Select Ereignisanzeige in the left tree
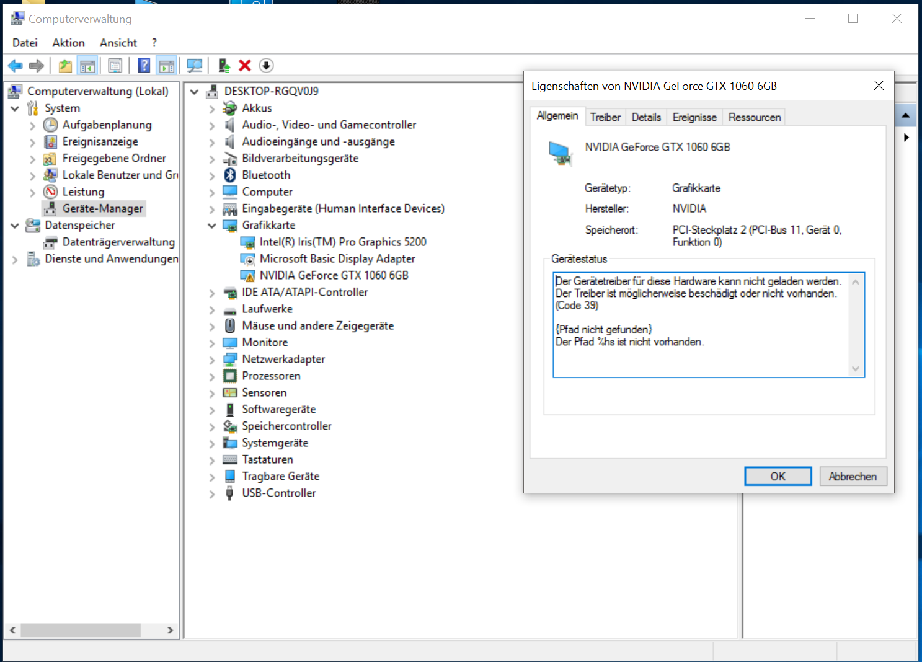922x662 pixels. 100,142
